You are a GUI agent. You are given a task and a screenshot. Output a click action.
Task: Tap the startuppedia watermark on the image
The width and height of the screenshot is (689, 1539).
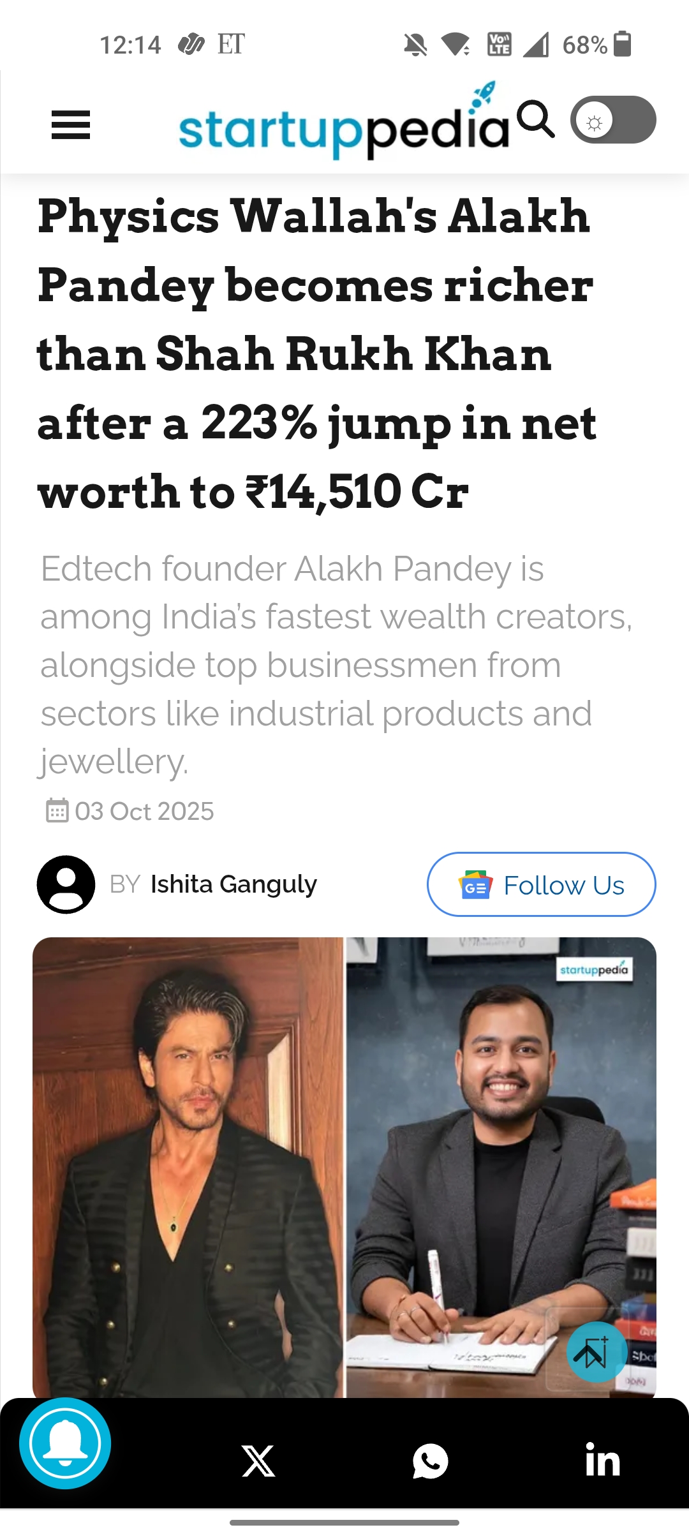pos(594,970)
